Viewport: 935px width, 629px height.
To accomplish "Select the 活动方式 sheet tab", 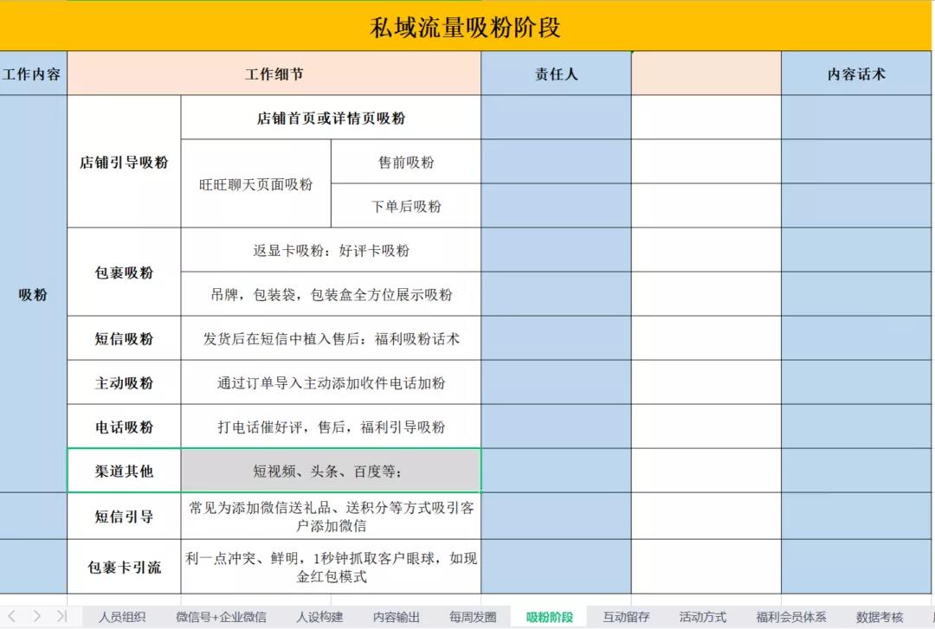I will click(703, 617).
